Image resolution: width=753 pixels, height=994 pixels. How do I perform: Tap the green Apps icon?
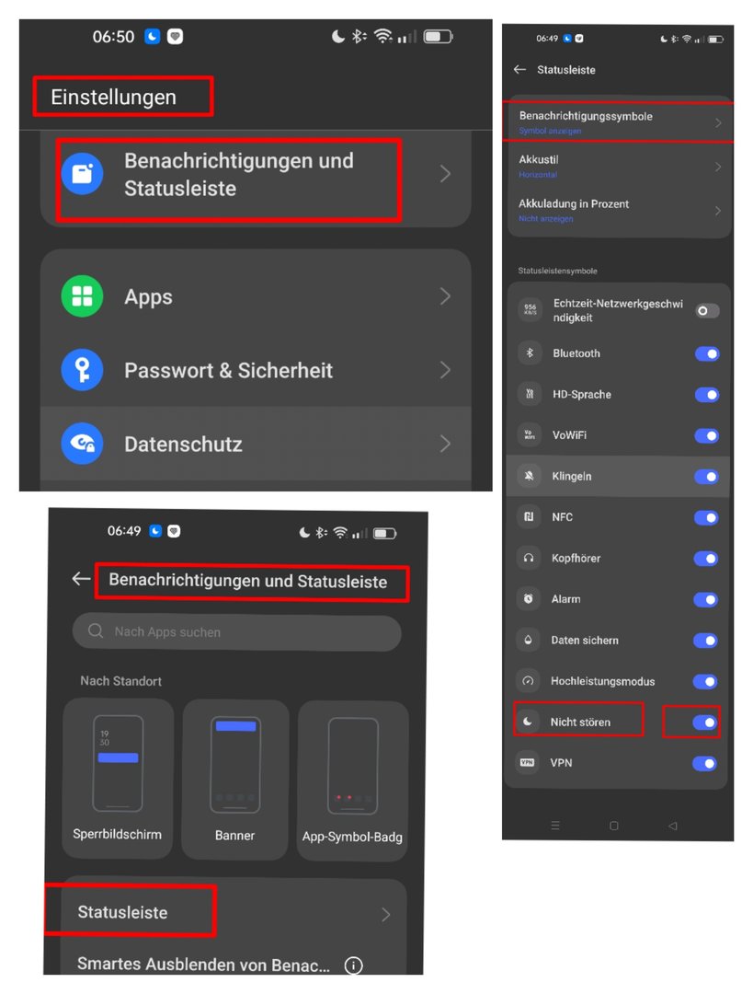(x=83, y=296)
